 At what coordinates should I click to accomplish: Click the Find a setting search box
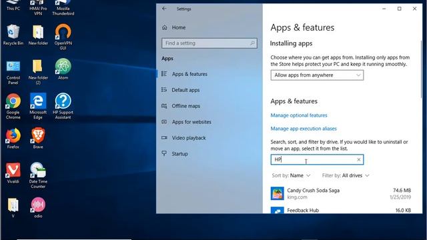209,43
